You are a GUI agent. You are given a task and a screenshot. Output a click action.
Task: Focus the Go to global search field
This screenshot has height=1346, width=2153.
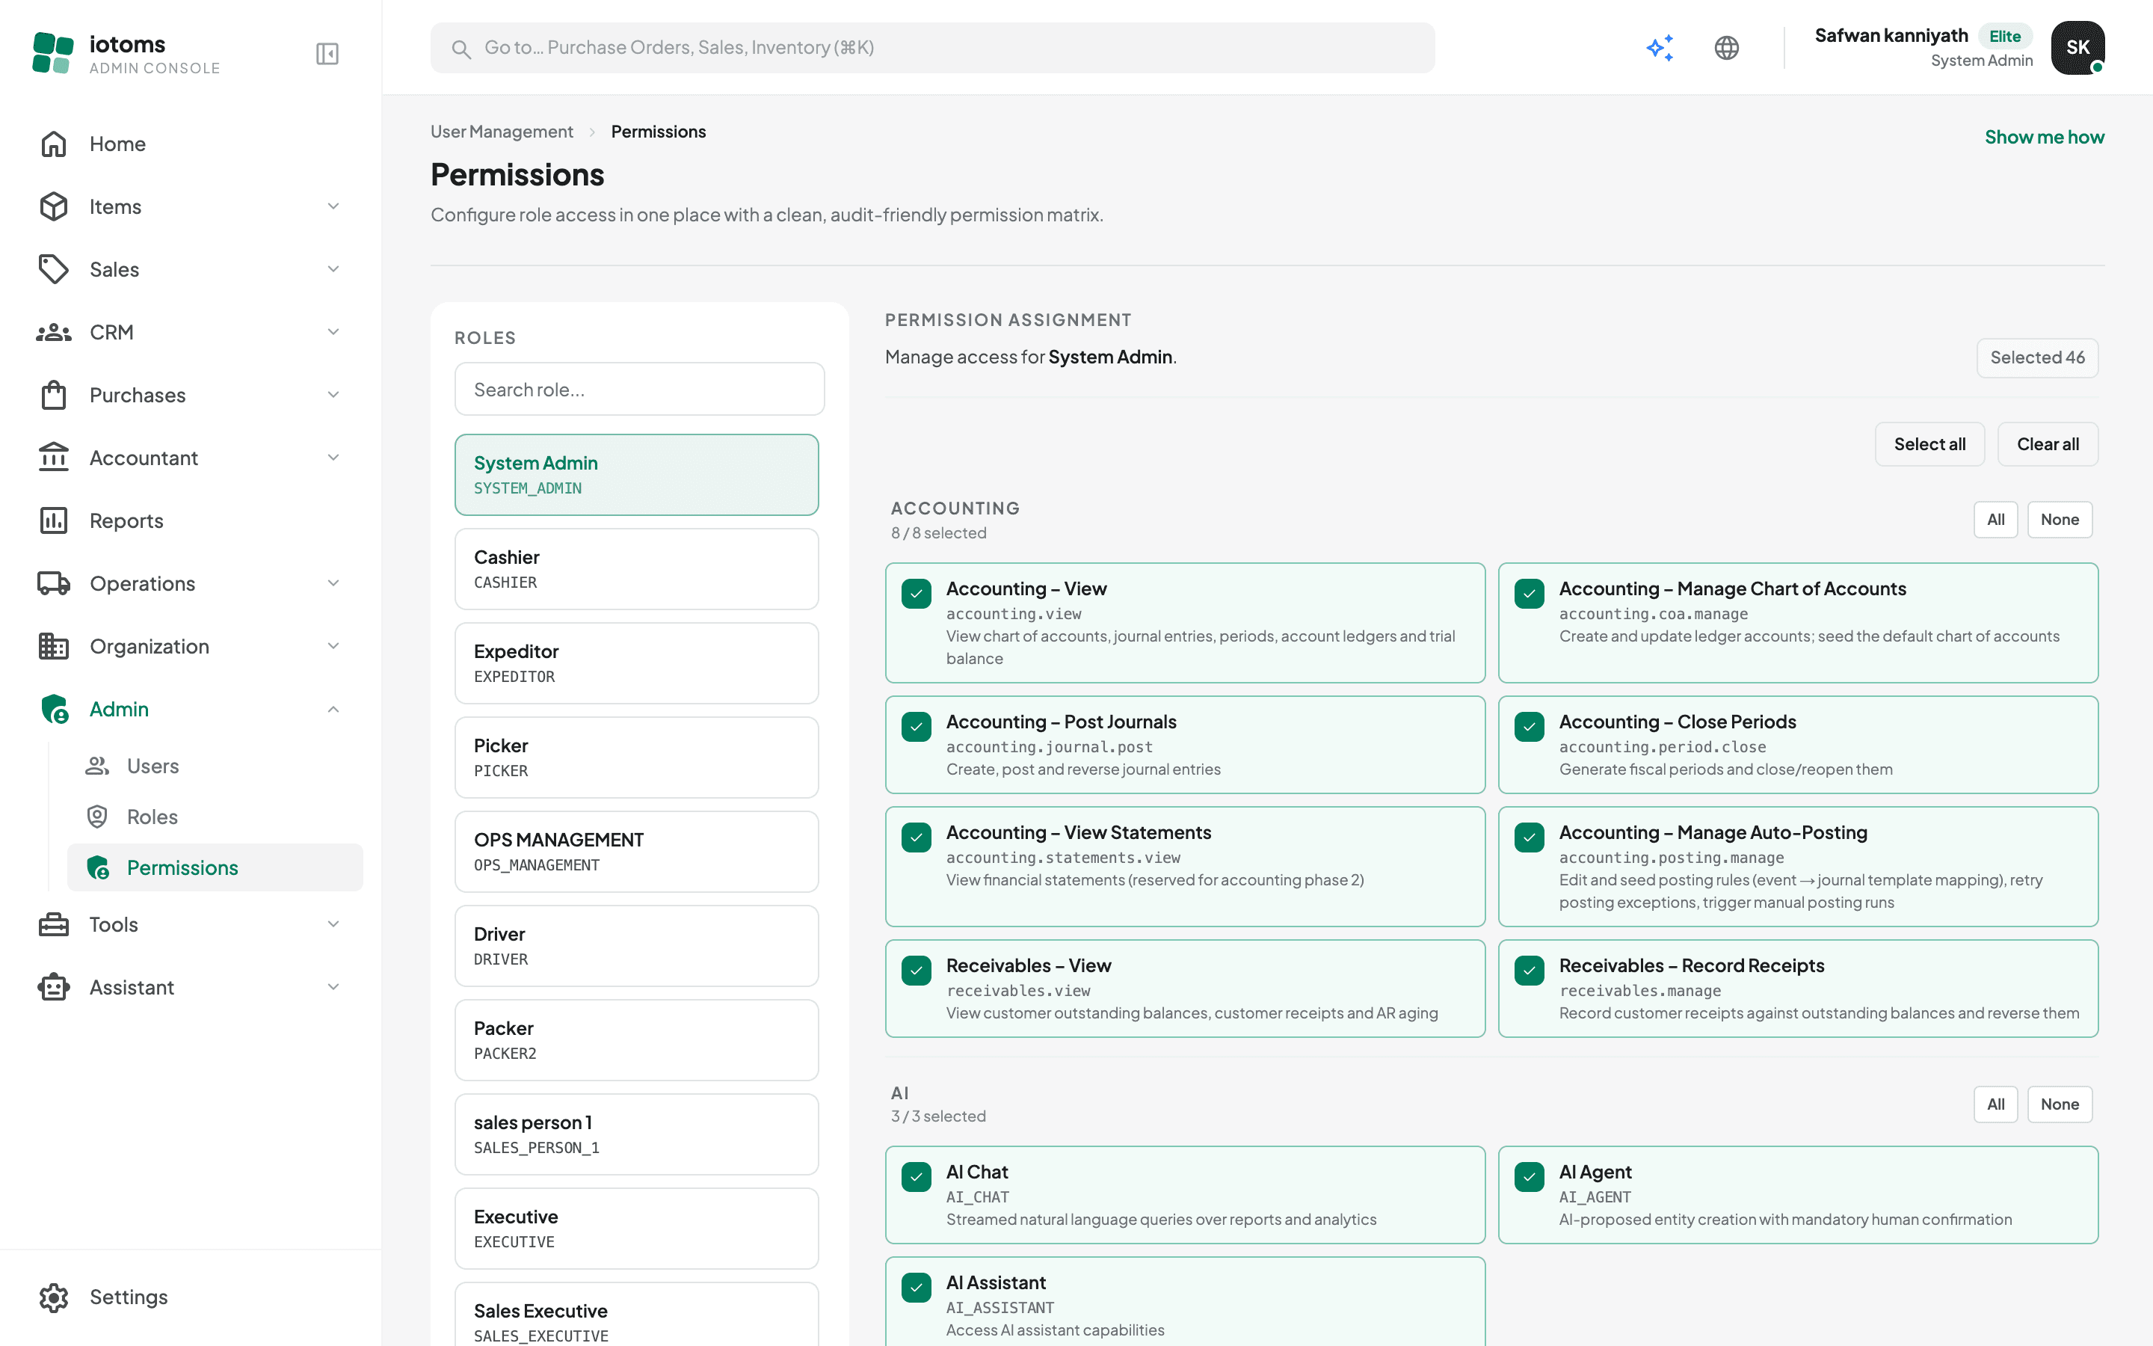[x=932, y=48]
